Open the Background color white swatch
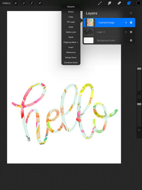Viewport: 142px width, 190px height. click(x=89, y=40)
